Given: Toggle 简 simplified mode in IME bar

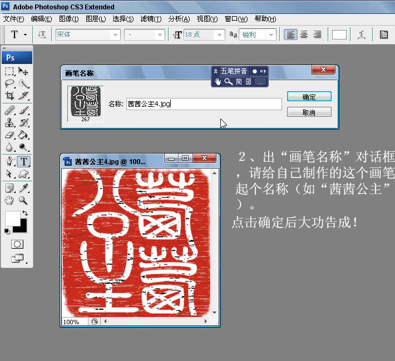Looking at the screenshot, I should [x=239, y=82].
